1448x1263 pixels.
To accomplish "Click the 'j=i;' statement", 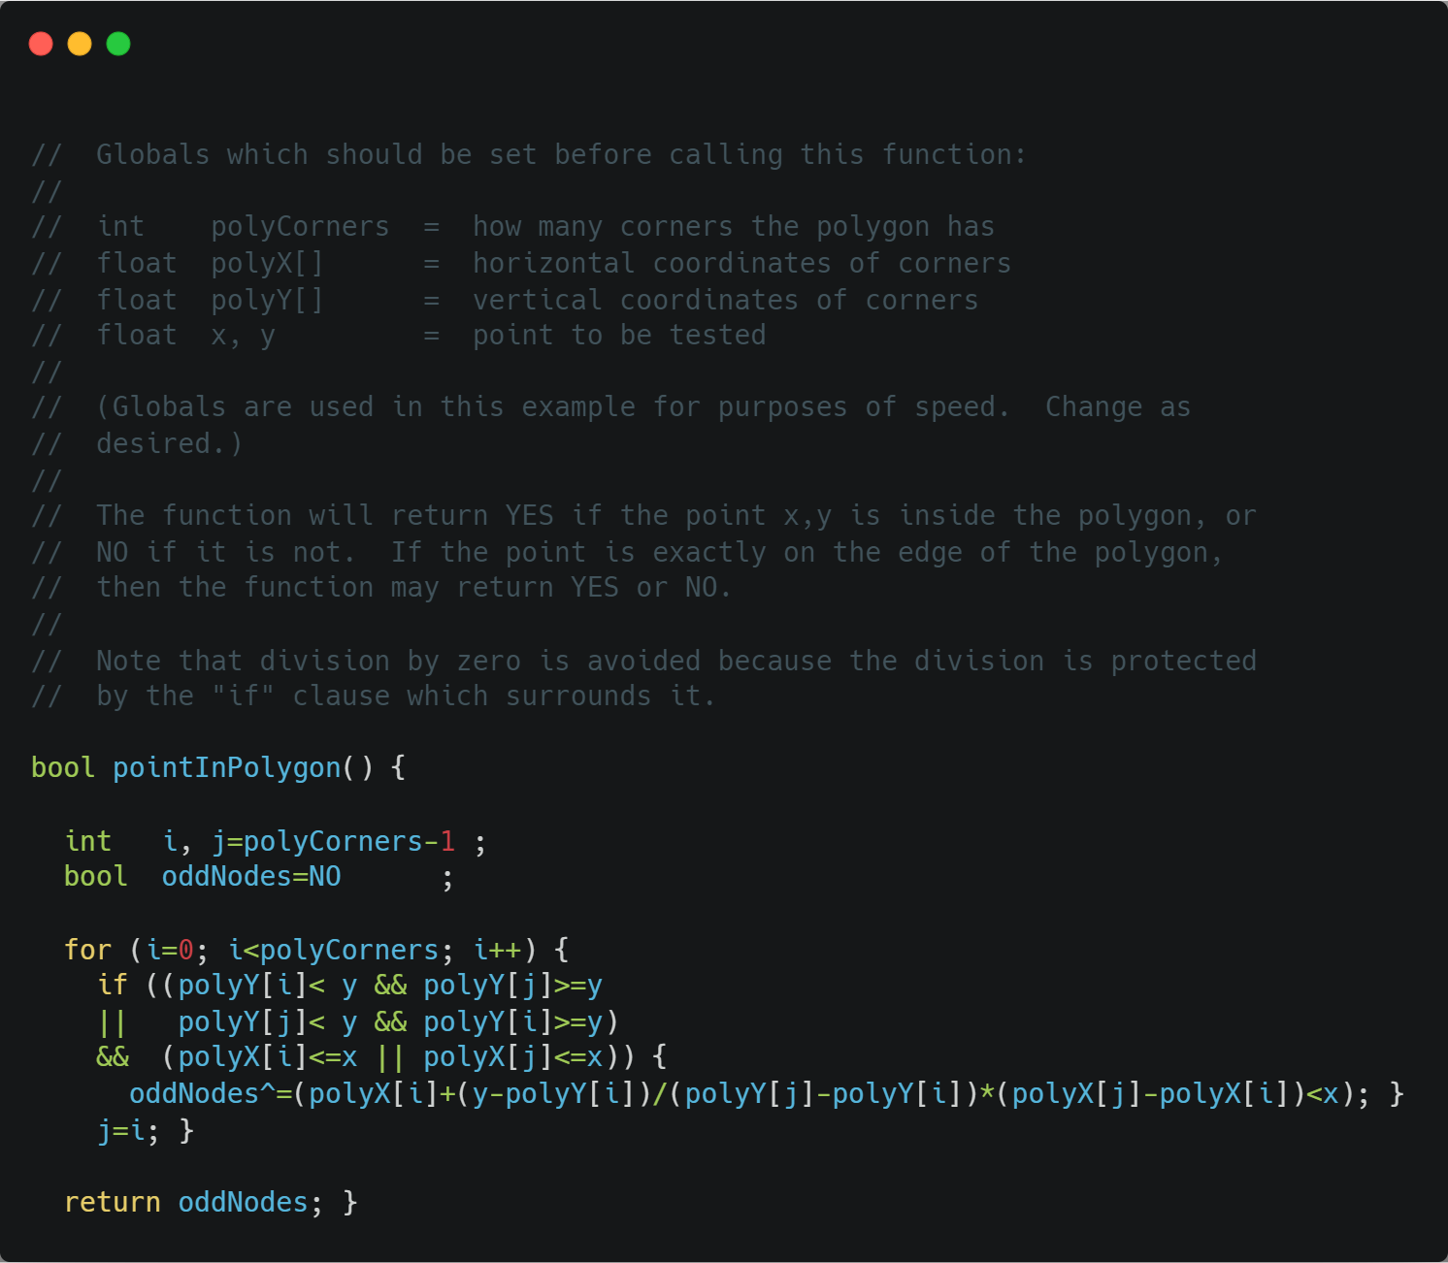I will coord(128,1131).
